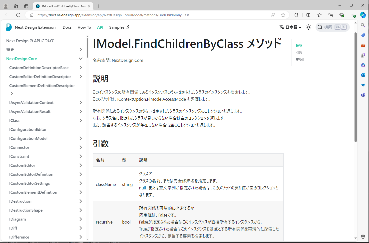Open the sidebar Teams icon
Image resolution: width=369 pixels, height=243 pixels.
tap(363, 95)
